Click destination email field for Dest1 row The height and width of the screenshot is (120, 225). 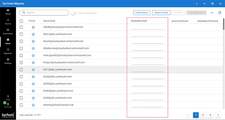click(148, 35)
